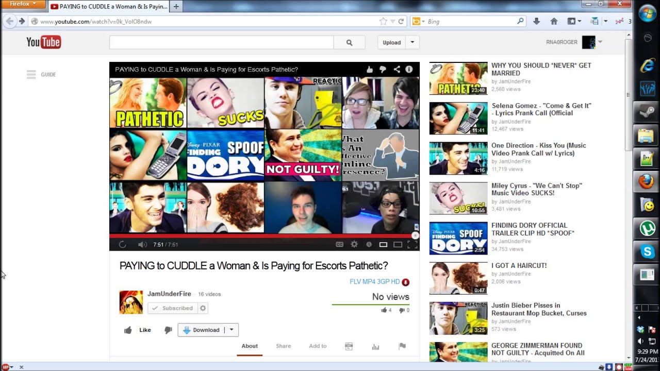Open Firefox downloads arrow icon
Viewport: 660px width, 371px height.
536,22
